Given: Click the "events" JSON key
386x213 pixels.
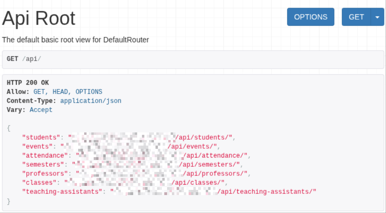Looking at the screenshot, I should tap(37, 146).
